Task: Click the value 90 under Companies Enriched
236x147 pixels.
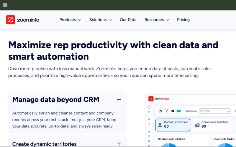Action: [204, 126]
